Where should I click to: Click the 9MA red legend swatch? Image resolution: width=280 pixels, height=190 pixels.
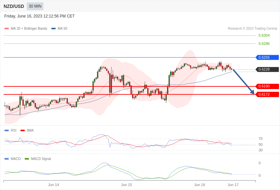(23, 131)
